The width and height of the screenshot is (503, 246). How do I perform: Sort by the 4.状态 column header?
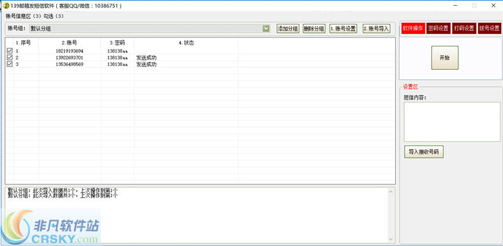[186, 43]
